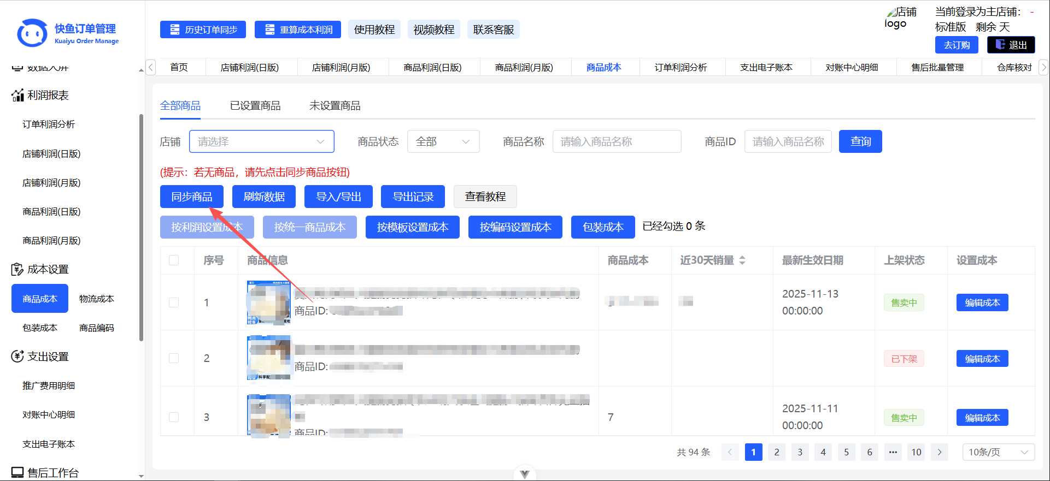
Task: Open the 10条/页 page size dropdown
Action: click(x=998, y=452)
